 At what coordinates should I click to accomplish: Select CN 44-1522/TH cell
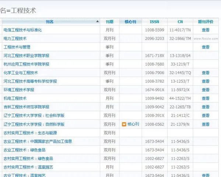(x=180, y=98)
